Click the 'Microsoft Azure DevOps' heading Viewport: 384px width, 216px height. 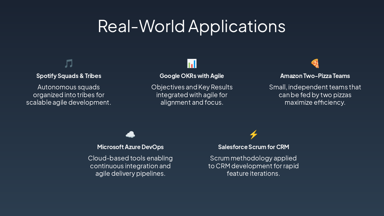click(x=130, y=147)
